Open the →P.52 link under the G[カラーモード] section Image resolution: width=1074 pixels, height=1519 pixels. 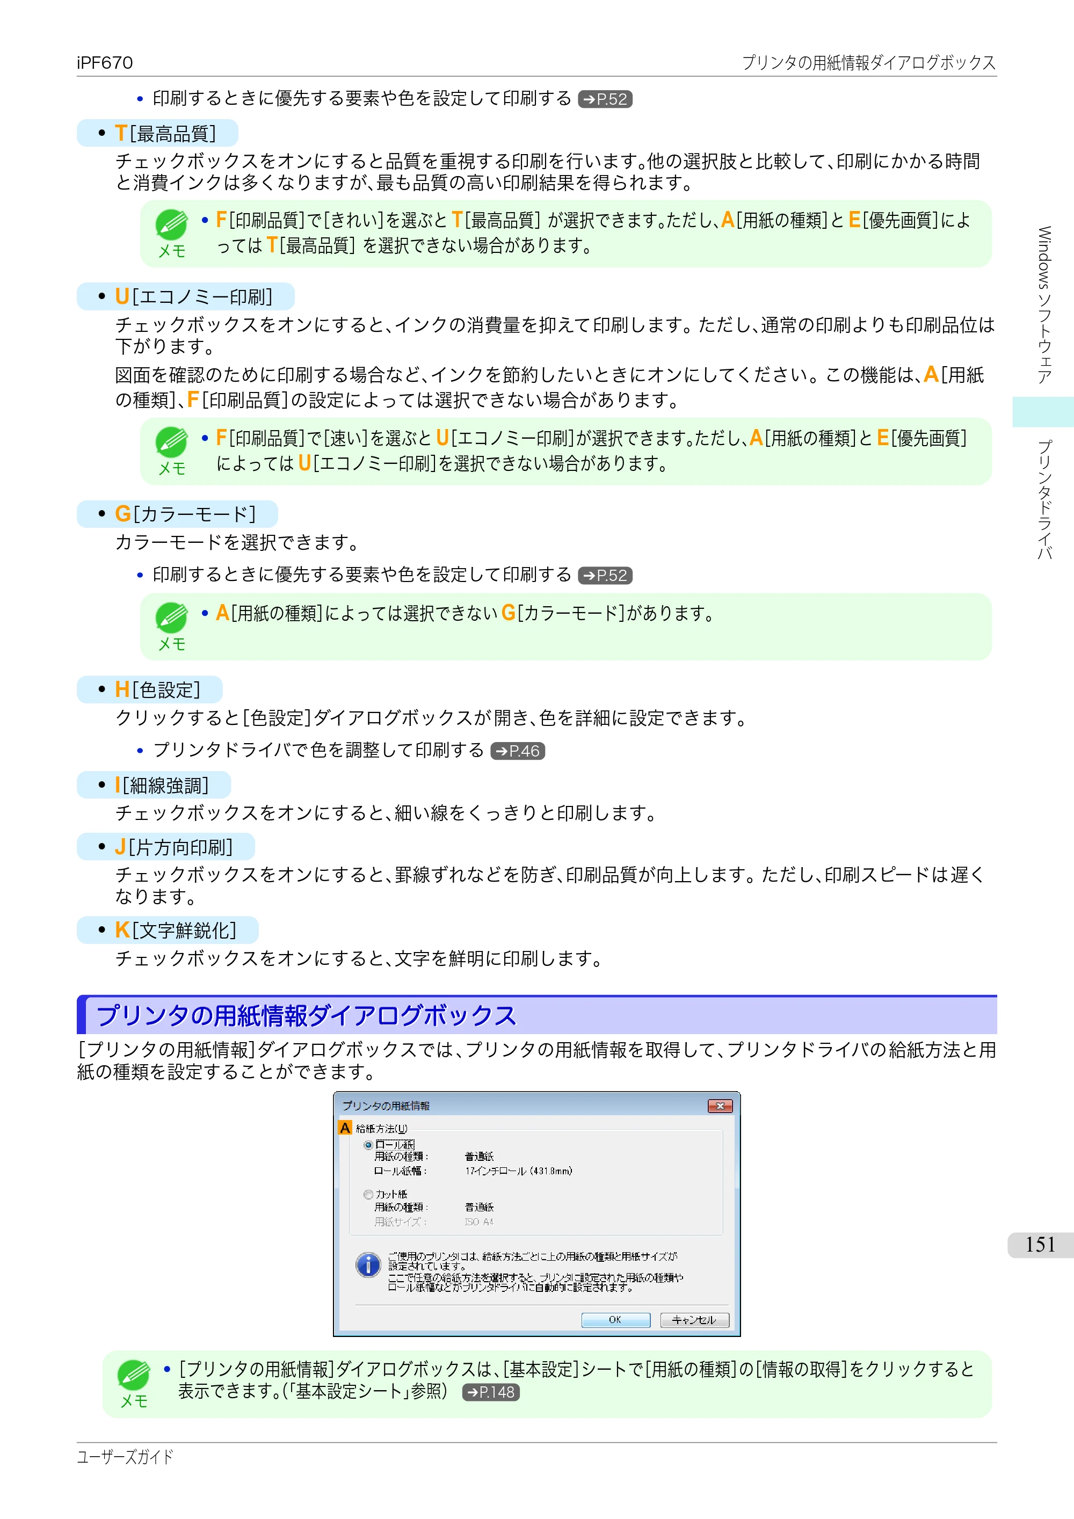click(605, 576)
